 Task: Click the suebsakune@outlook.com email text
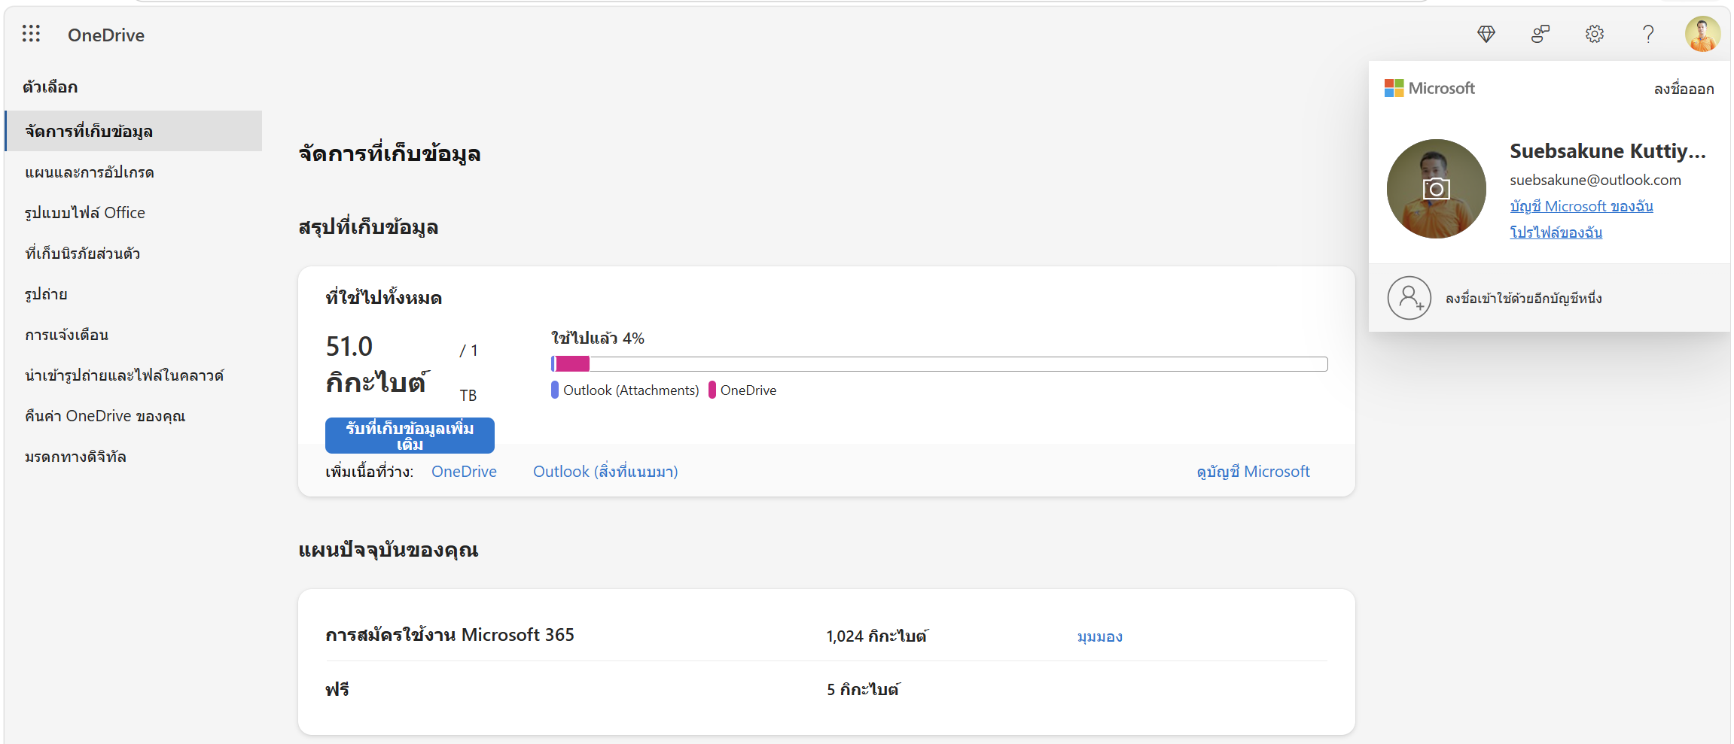1595,180
